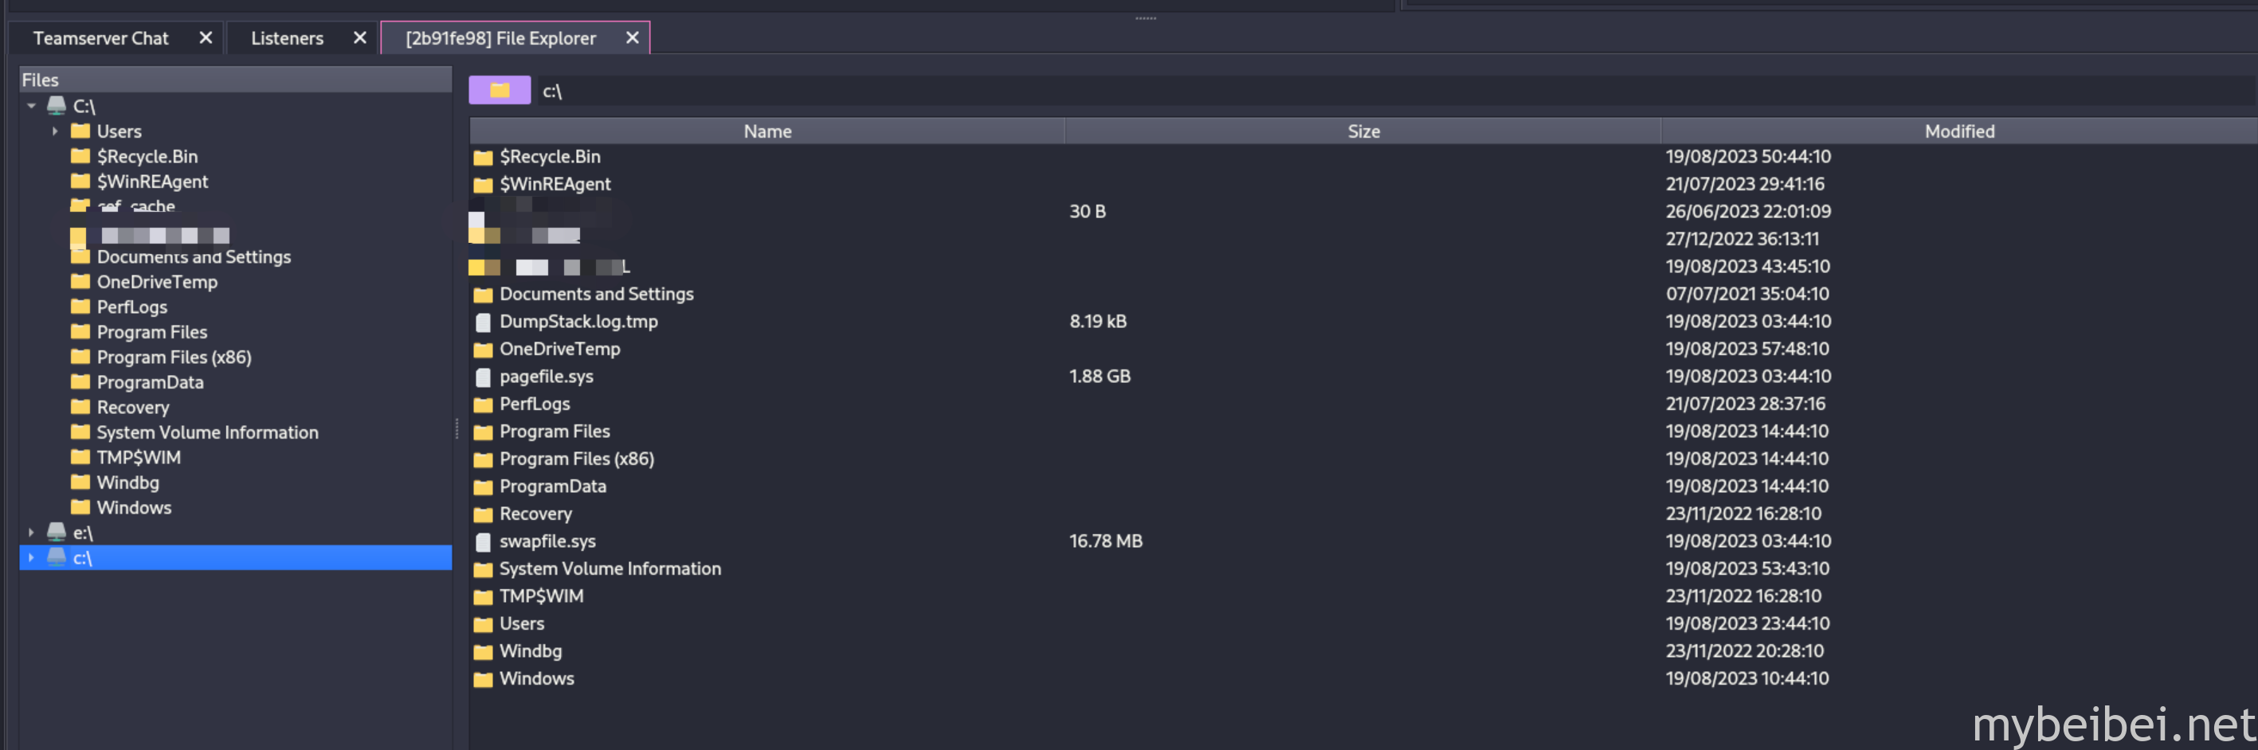Select Program Files (x86) in tree
2258x750 pixels.
174,357
